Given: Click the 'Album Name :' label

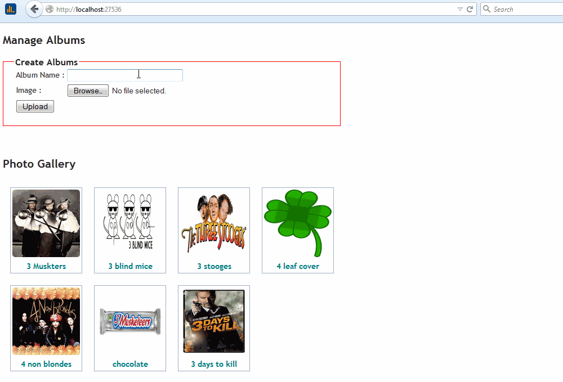Looking at the screenshot, I should (x=40, y=75).
